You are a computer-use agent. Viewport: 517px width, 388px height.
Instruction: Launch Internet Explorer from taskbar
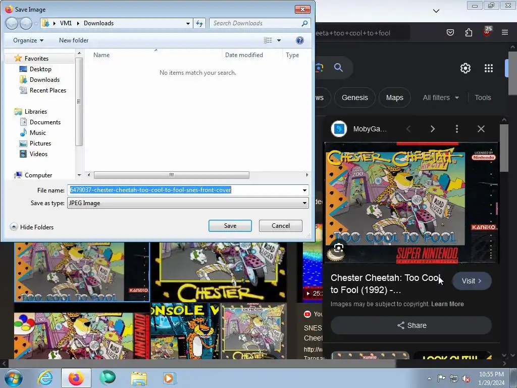[x=45, y=378]
